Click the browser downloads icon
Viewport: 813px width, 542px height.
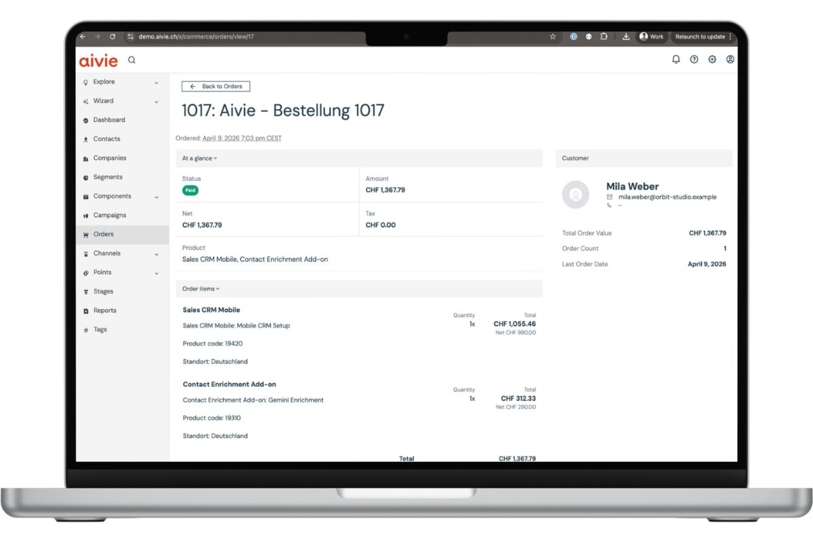tap(626, 37)
